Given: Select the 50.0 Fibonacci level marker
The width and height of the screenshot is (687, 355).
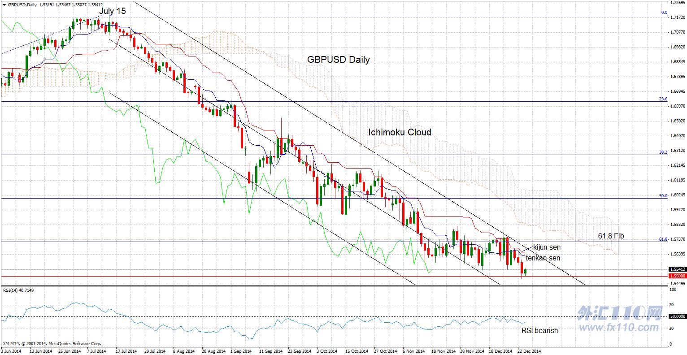Looking at the screenshot, I should click(664, 196).
